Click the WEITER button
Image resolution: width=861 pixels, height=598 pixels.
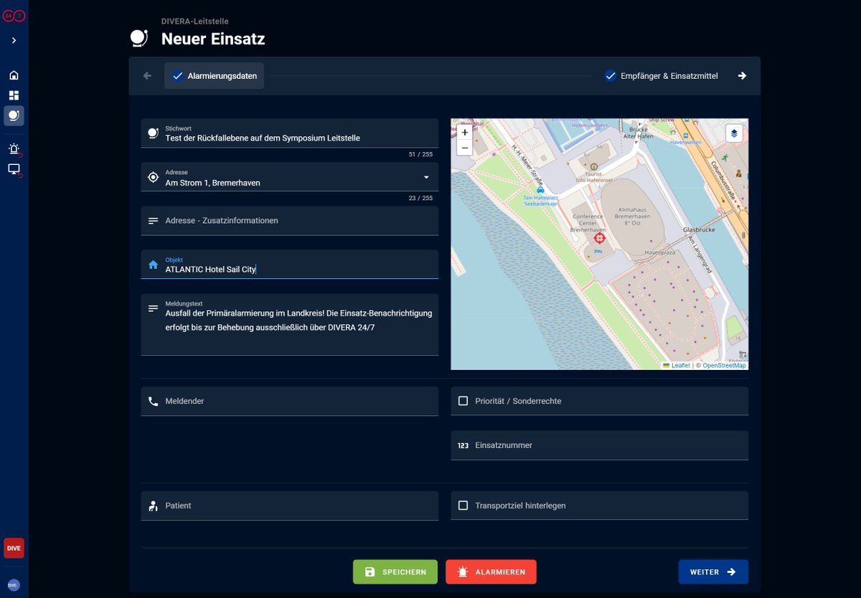click(x=713, y=572)
